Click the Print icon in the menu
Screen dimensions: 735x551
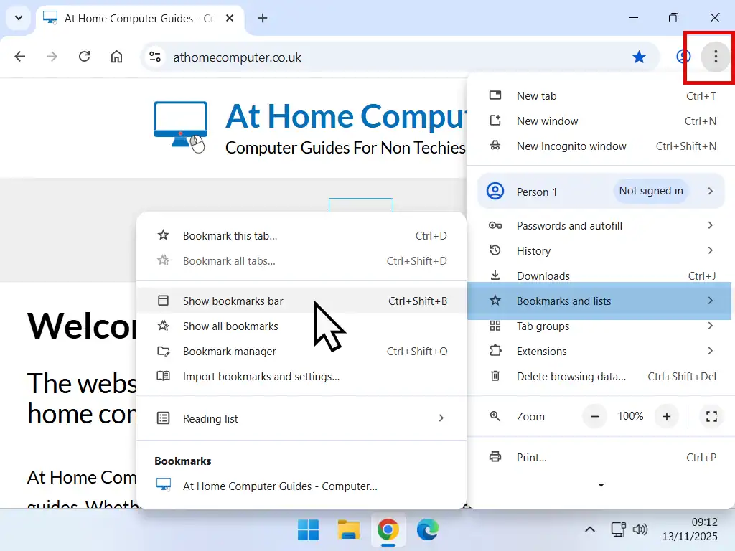click(x=496, y=457)
